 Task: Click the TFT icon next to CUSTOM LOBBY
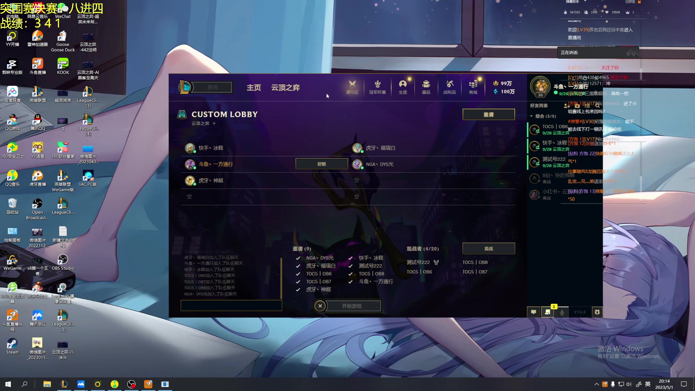tap(182, 114)
